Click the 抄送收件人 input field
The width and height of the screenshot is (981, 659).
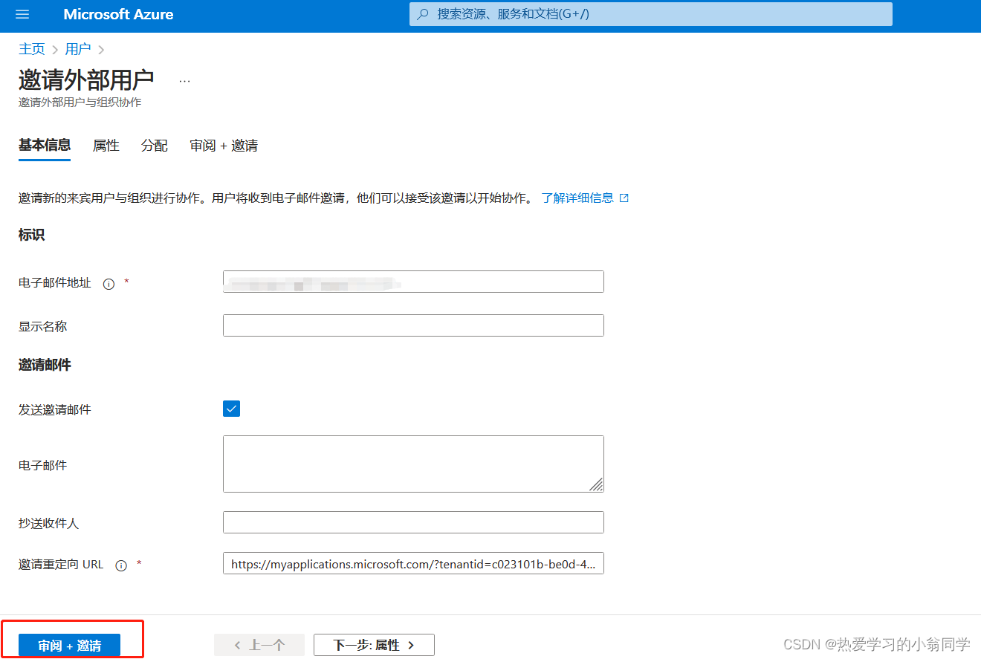tap(413, 522)
